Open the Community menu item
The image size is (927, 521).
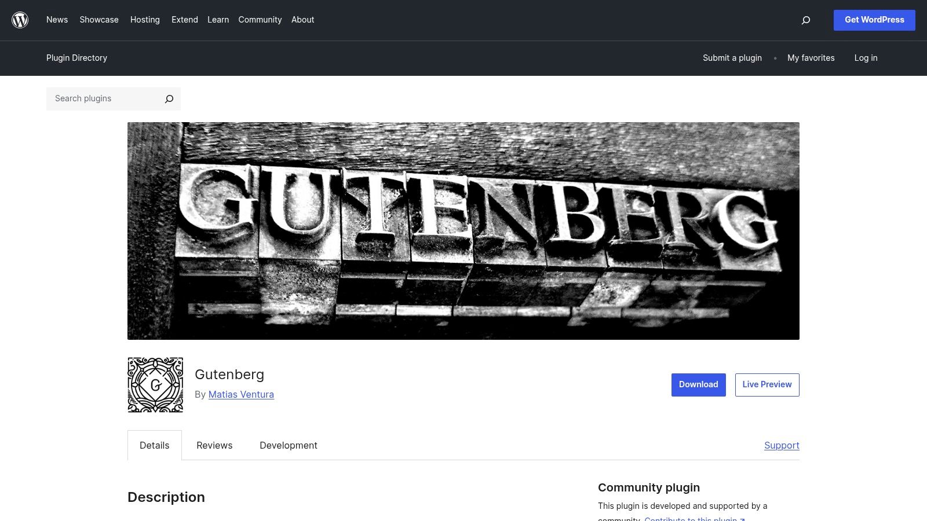point(260,20)
